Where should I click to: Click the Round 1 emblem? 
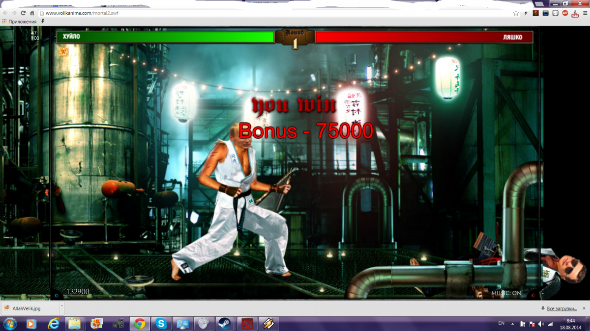(295, 38)
